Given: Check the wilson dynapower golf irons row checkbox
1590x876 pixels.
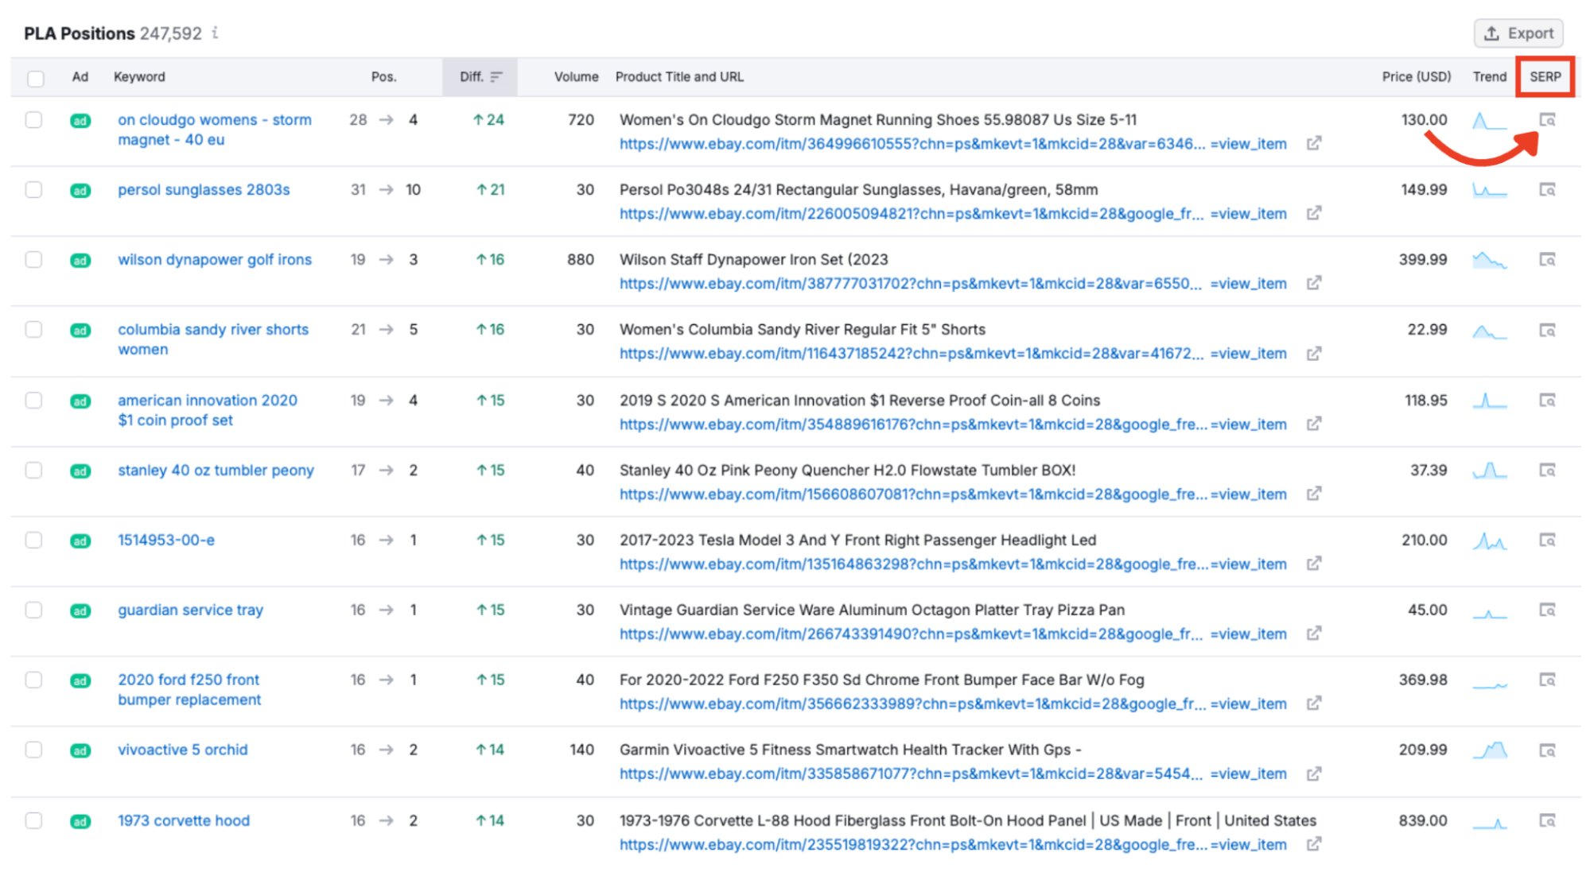Looking at the screenshot, I should 34,260.
